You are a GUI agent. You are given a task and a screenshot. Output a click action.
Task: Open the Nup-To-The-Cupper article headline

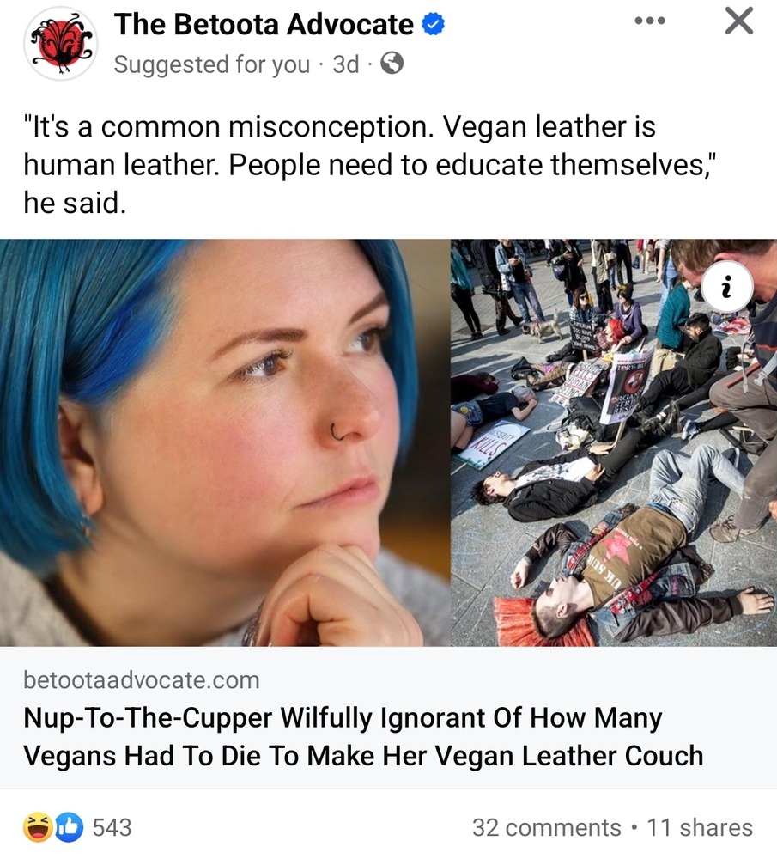(363, 736)
